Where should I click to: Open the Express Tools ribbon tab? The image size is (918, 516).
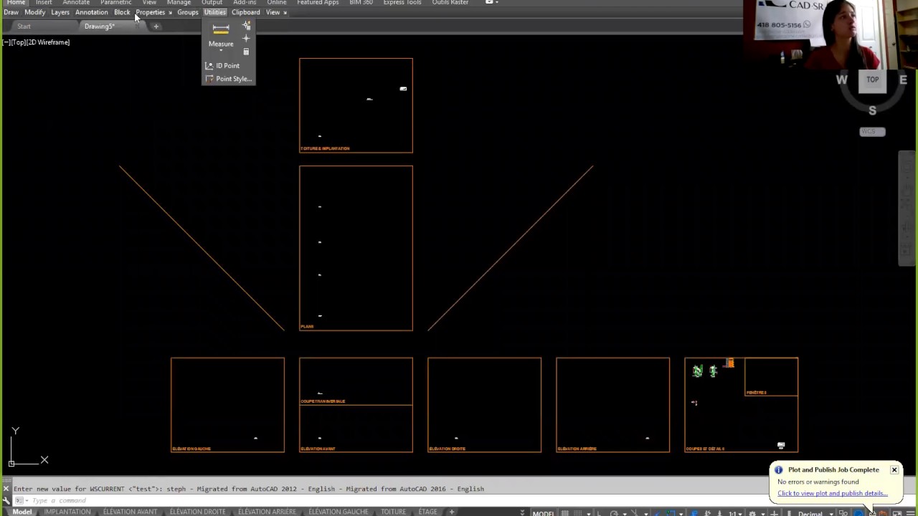[402, 3]
